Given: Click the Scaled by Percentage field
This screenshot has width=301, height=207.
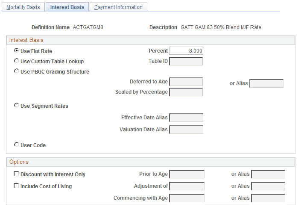Looking at the screenshot, I should tap(186, 92).
